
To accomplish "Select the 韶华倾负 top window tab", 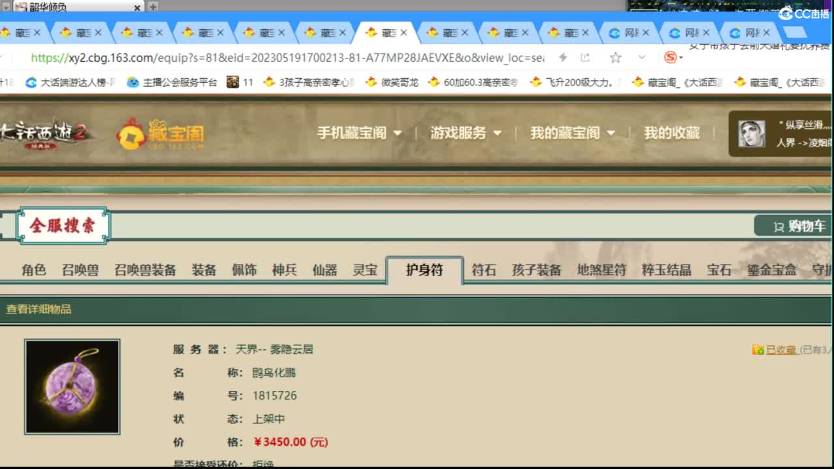I will (x=78, y=7).
